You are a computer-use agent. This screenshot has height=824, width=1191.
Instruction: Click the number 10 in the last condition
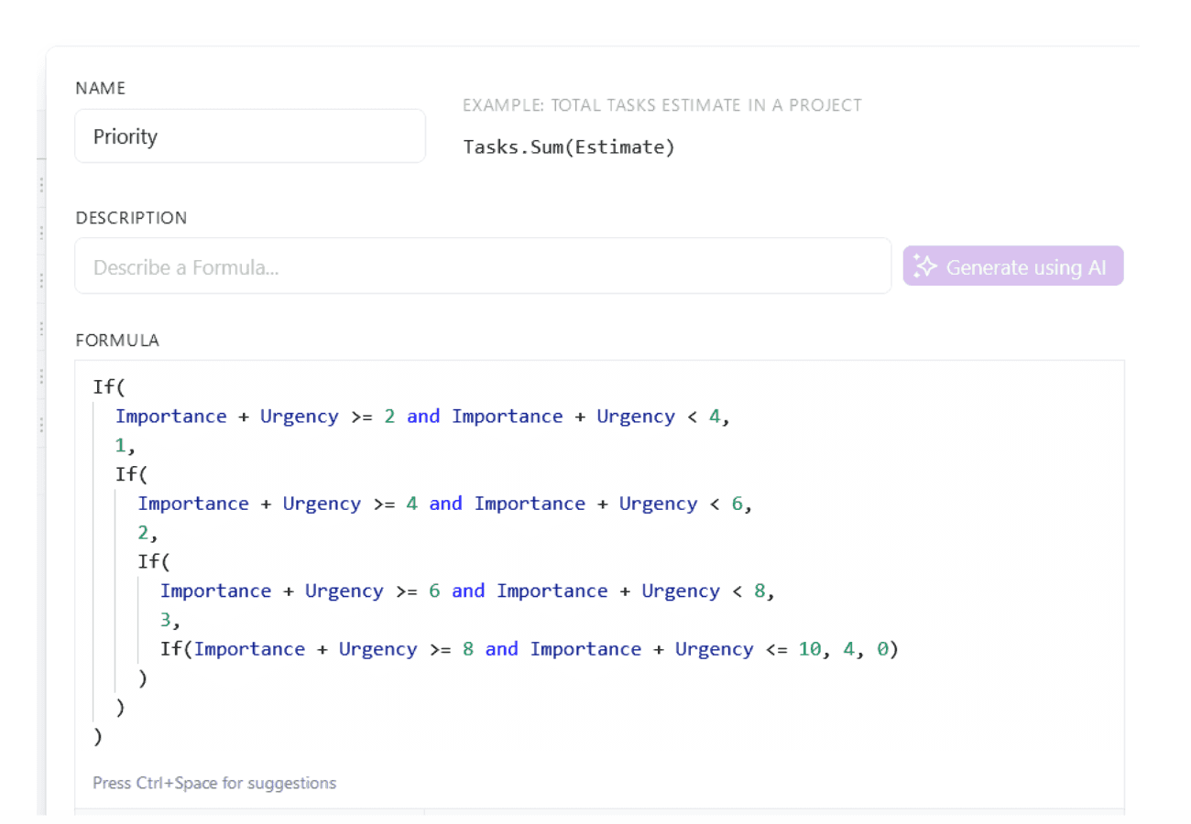coord(810,649)
